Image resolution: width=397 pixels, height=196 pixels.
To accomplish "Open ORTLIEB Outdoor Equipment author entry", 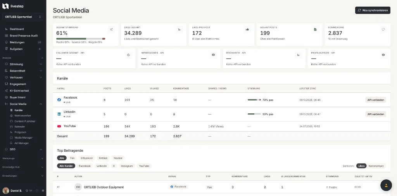I will (x=104, y=187).
